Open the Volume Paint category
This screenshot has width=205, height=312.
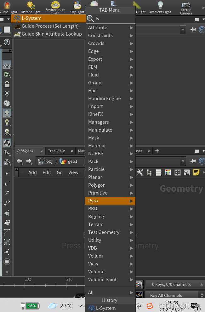click(x=110, y=280)
